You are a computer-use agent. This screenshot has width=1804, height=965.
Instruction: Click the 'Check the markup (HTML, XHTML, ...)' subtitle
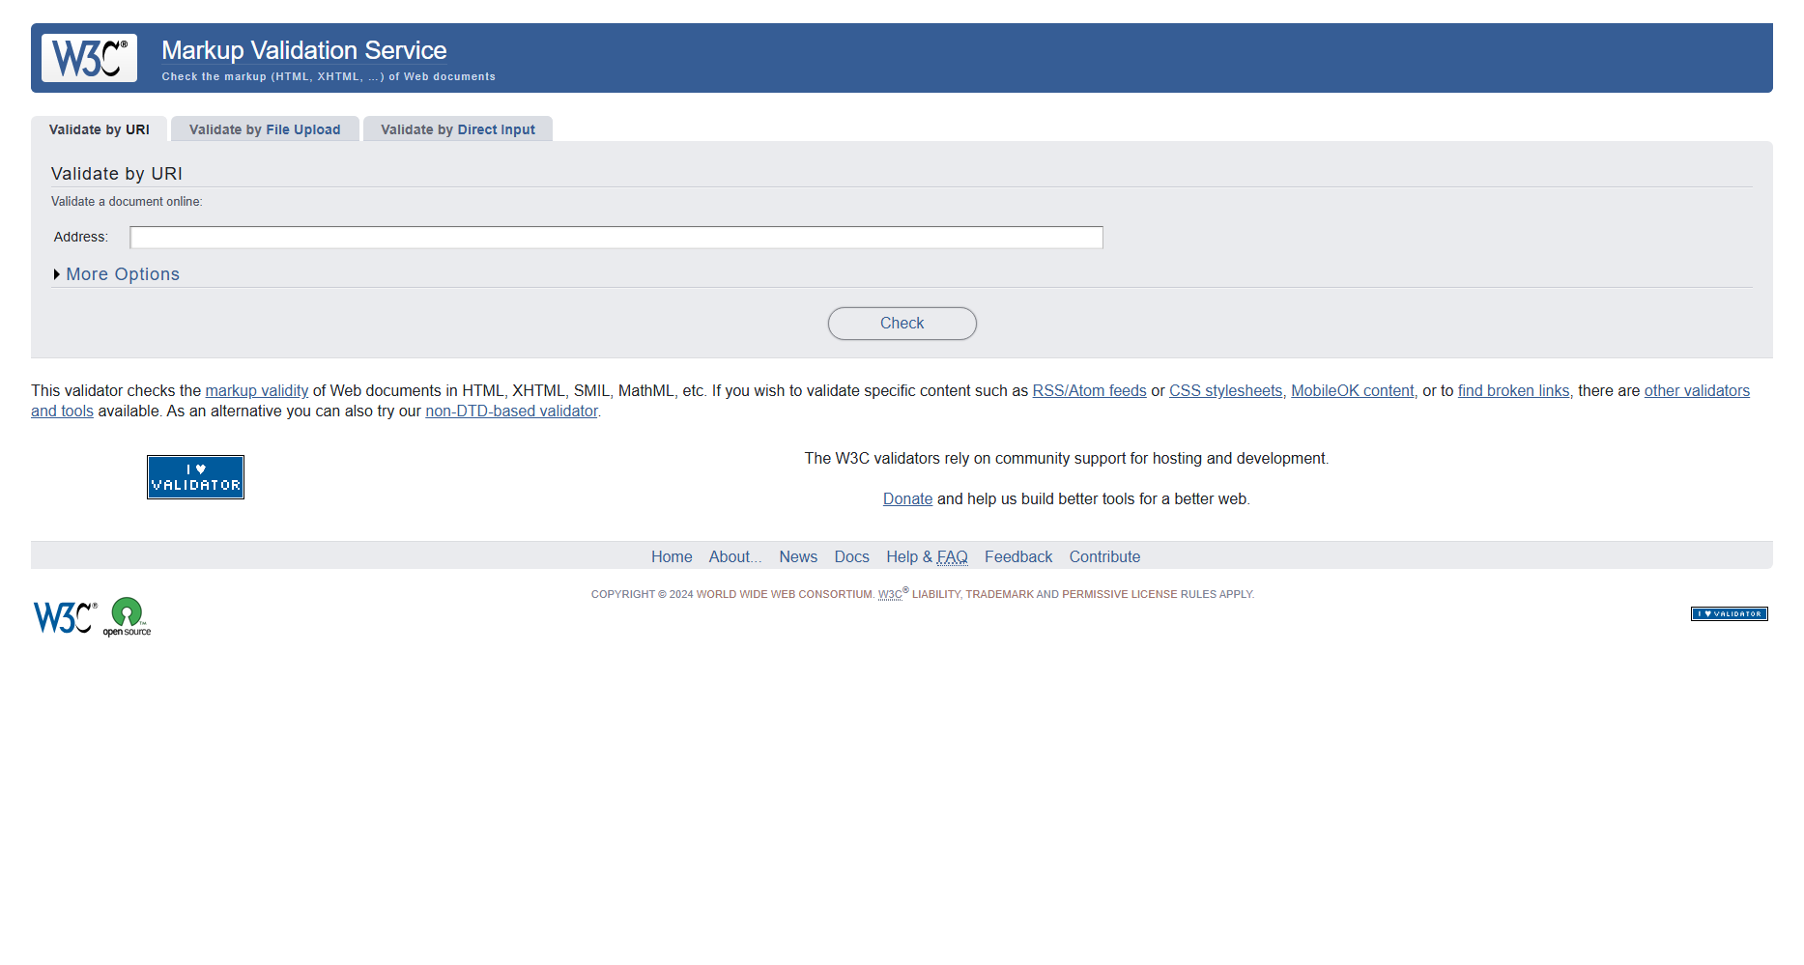[x=329, y=77]
